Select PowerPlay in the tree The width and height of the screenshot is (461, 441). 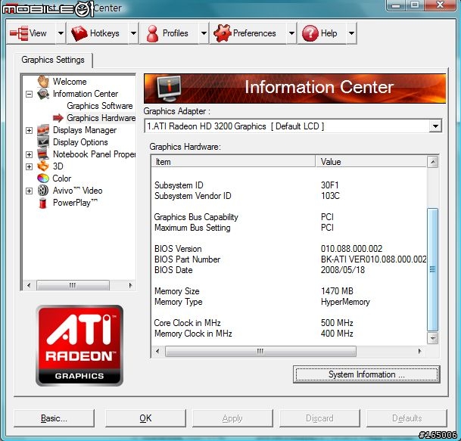coord(75,203)
